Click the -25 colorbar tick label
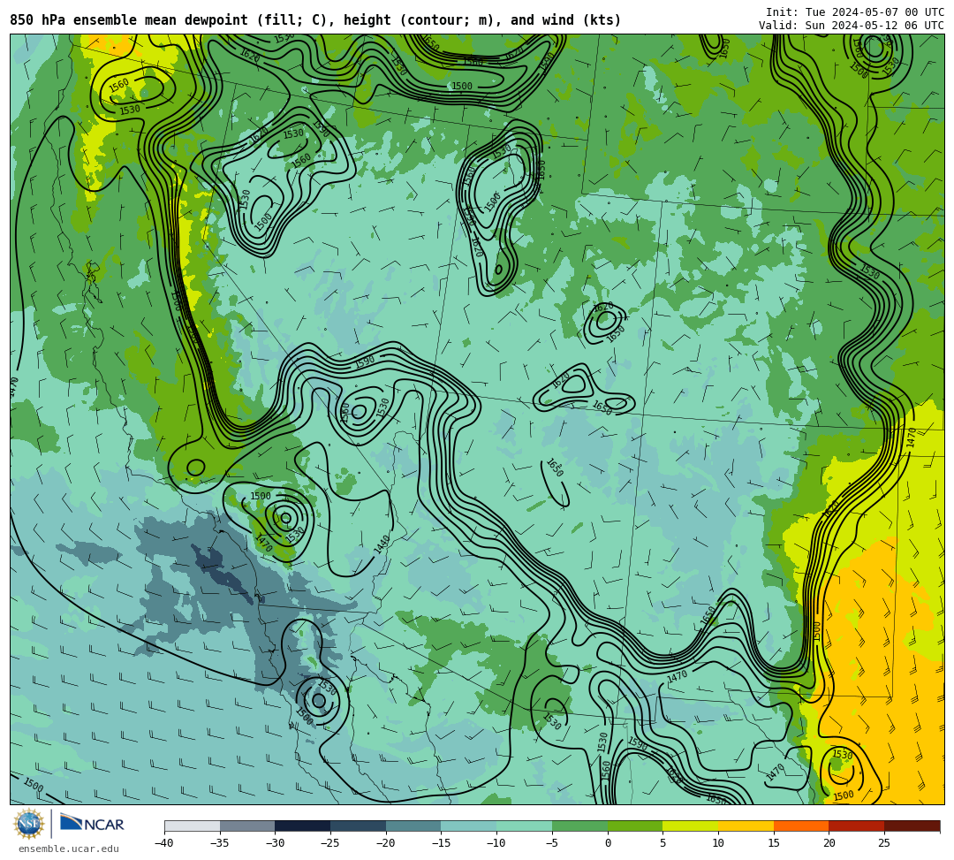 point(330,843)
